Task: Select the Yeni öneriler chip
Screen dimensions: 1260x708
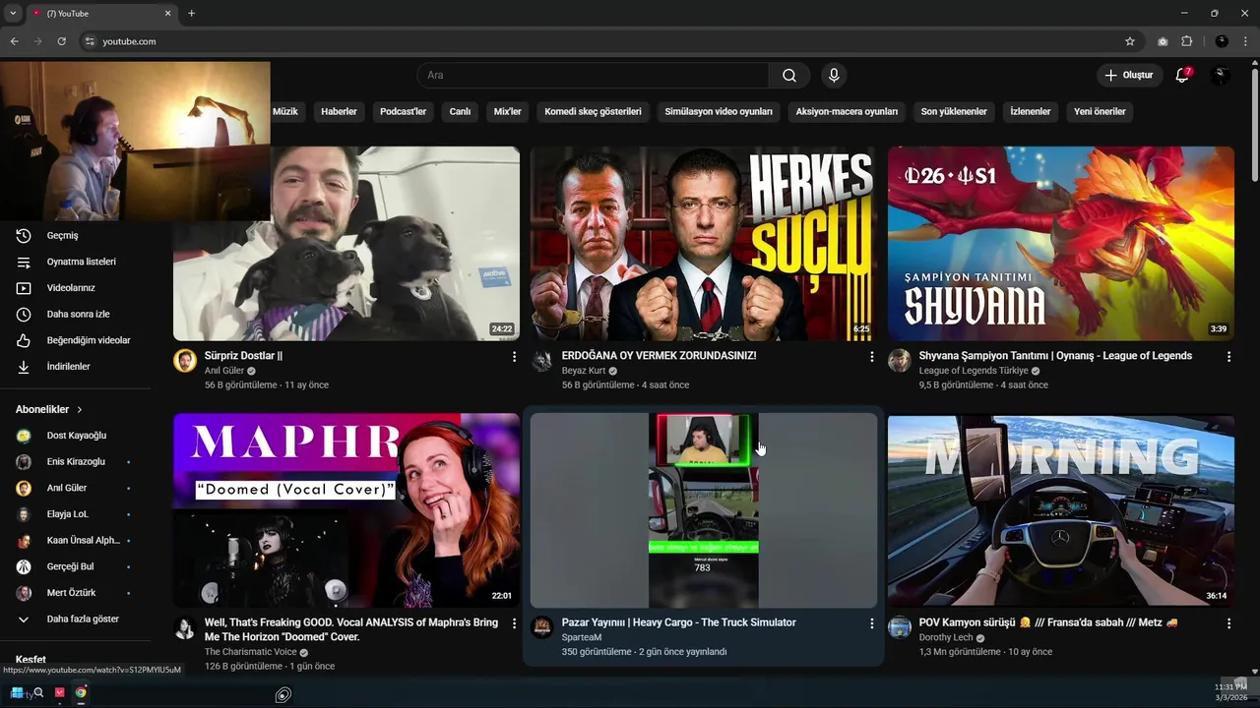Action: (1100, 112)
